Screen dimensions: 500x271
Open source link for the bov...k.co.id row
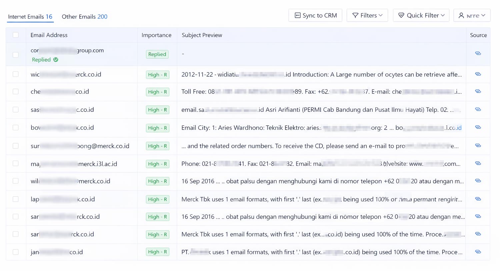478,127
